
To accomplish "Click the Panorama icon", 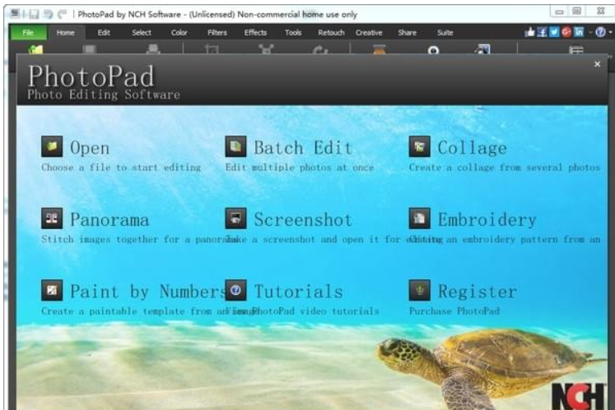I will pyautogui.click(x=52, y=218).
